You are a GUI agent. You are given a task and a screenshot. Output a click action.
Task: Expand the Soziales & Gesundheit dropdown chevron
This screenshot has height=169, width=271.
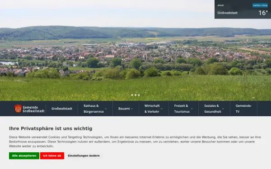coord(223,109)
